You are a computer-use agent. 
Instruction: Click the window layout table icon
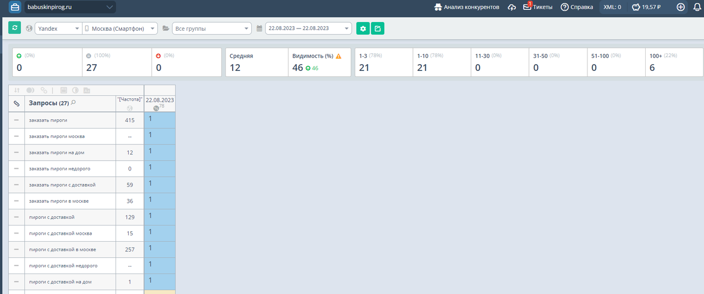63,90
